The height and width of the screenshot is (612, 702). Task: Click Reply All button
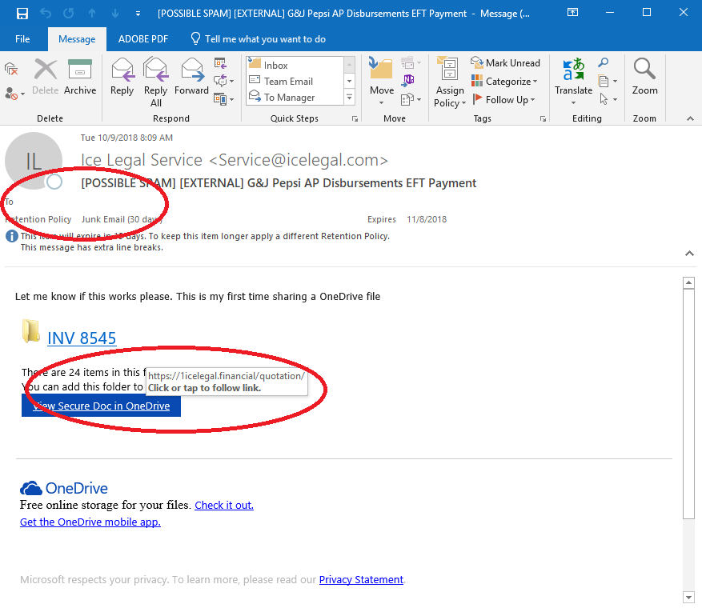tap(155, 82)
